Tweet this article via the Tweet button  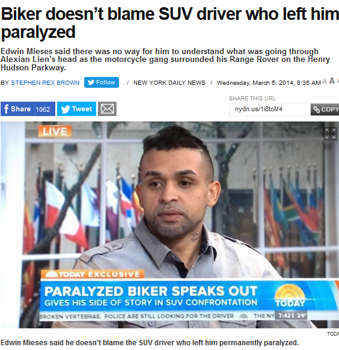76,109
